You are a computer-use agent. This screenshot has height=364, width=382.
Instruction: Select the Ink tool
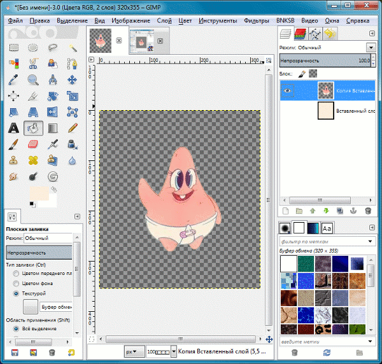tap(73, 144)
